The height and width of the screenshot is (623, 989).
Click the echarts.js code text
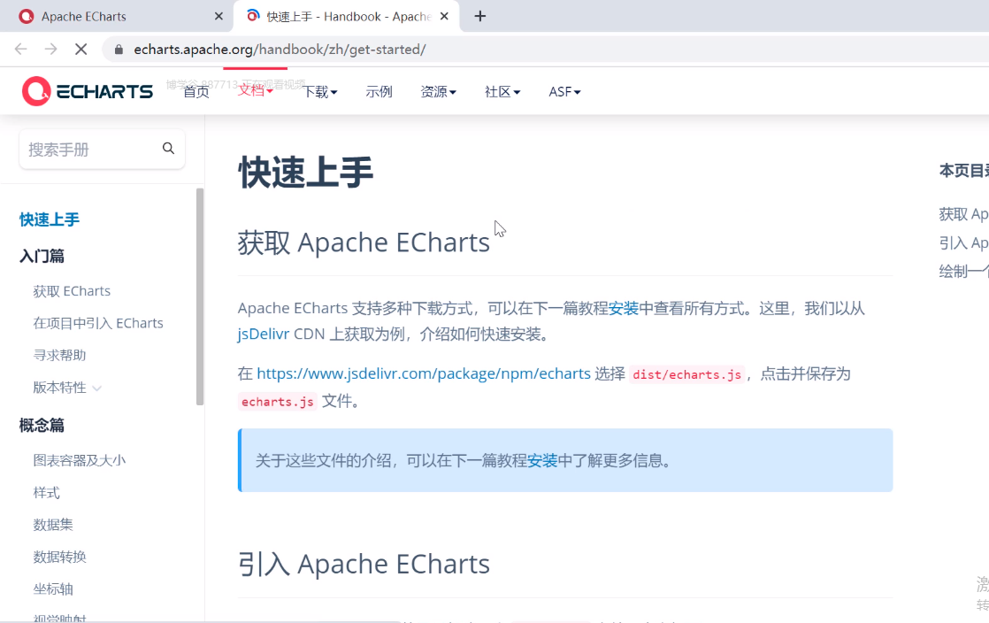pyautogui.click(x=278, y=402)
